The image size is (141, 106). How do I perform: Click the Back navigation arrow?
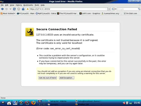click(x=2, y=9)
